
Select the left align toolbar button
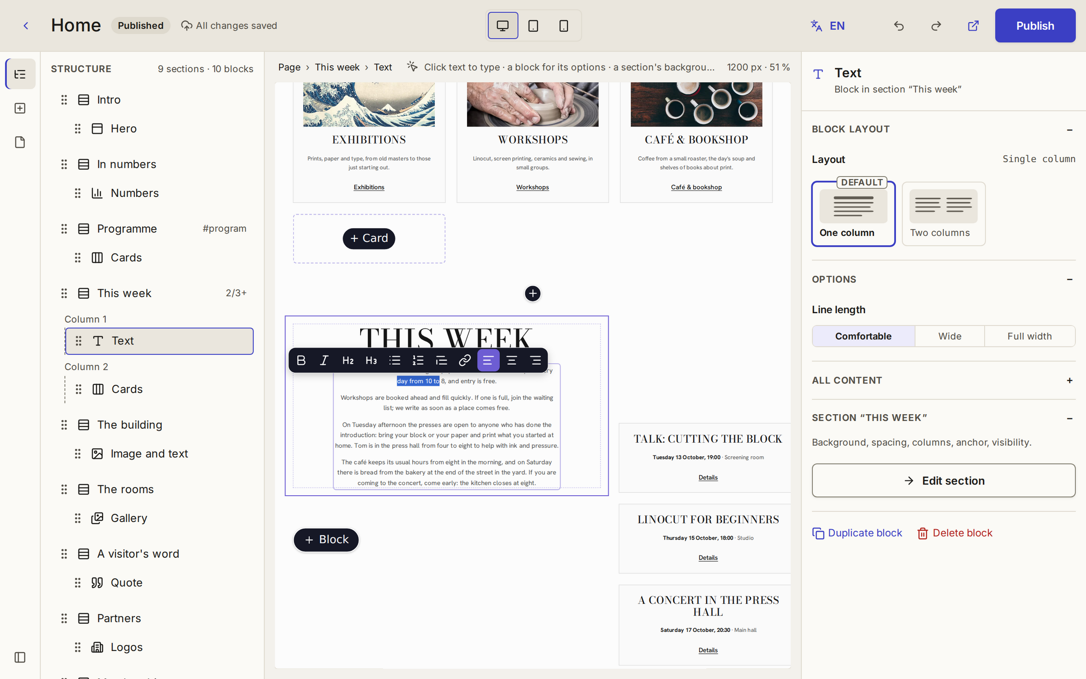pos(488,360)
